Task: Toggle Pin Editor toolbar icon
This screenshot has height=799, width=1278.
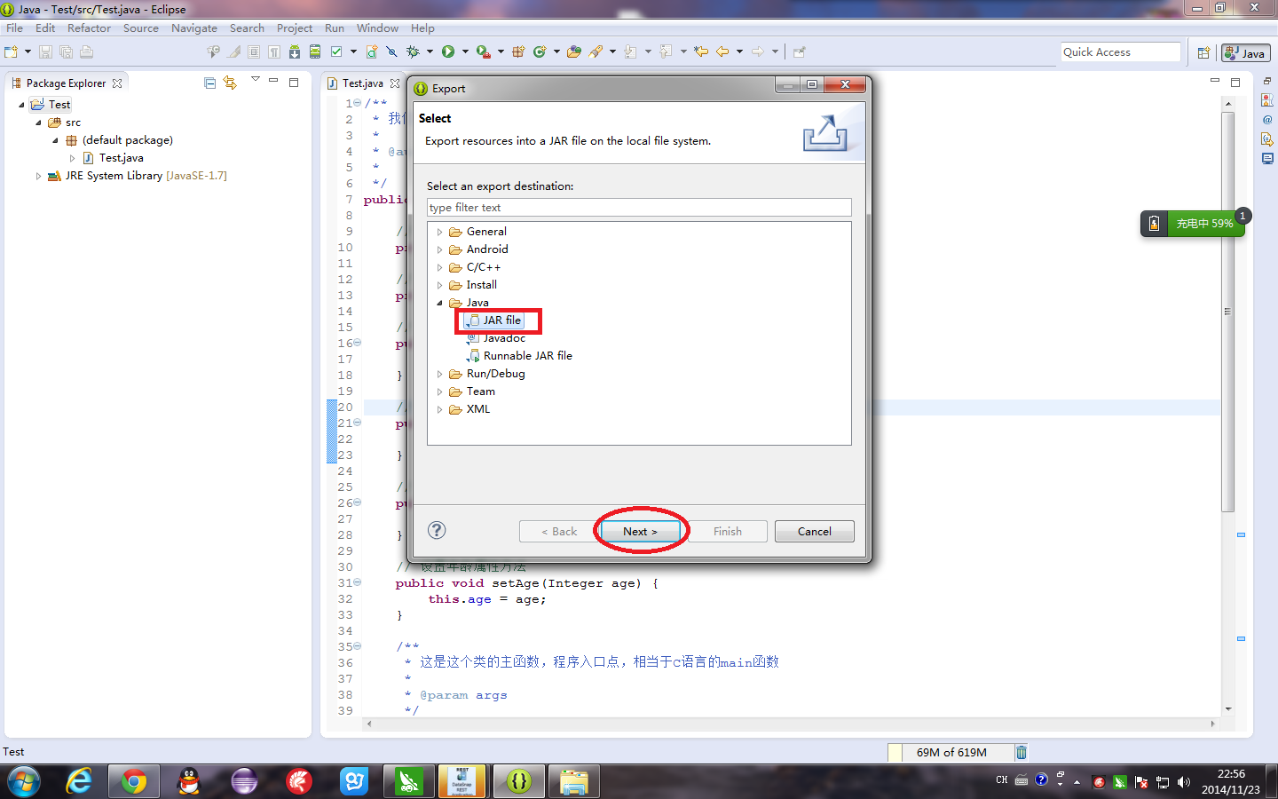Action: coord(799,51)
